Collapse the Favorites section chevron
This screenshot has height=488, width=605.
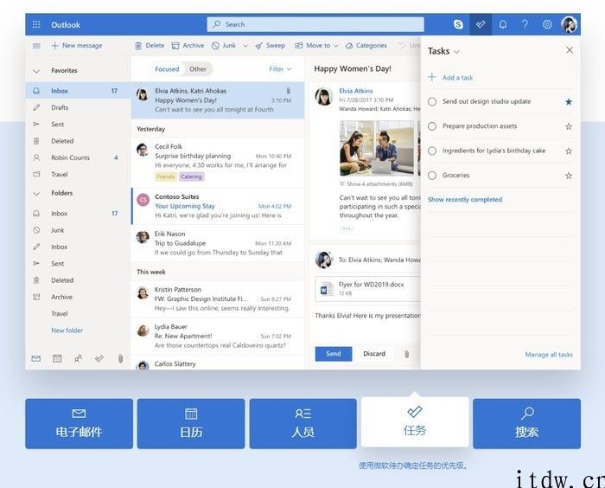point(36,71)
